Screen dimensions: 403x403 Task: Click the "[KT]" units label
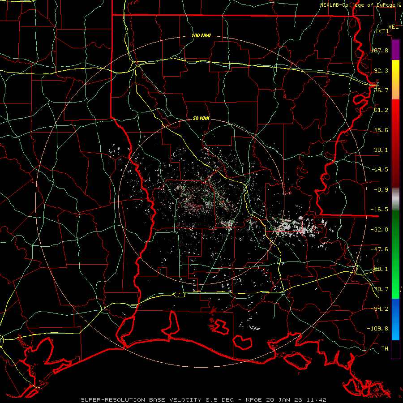[x=382, y=31]
